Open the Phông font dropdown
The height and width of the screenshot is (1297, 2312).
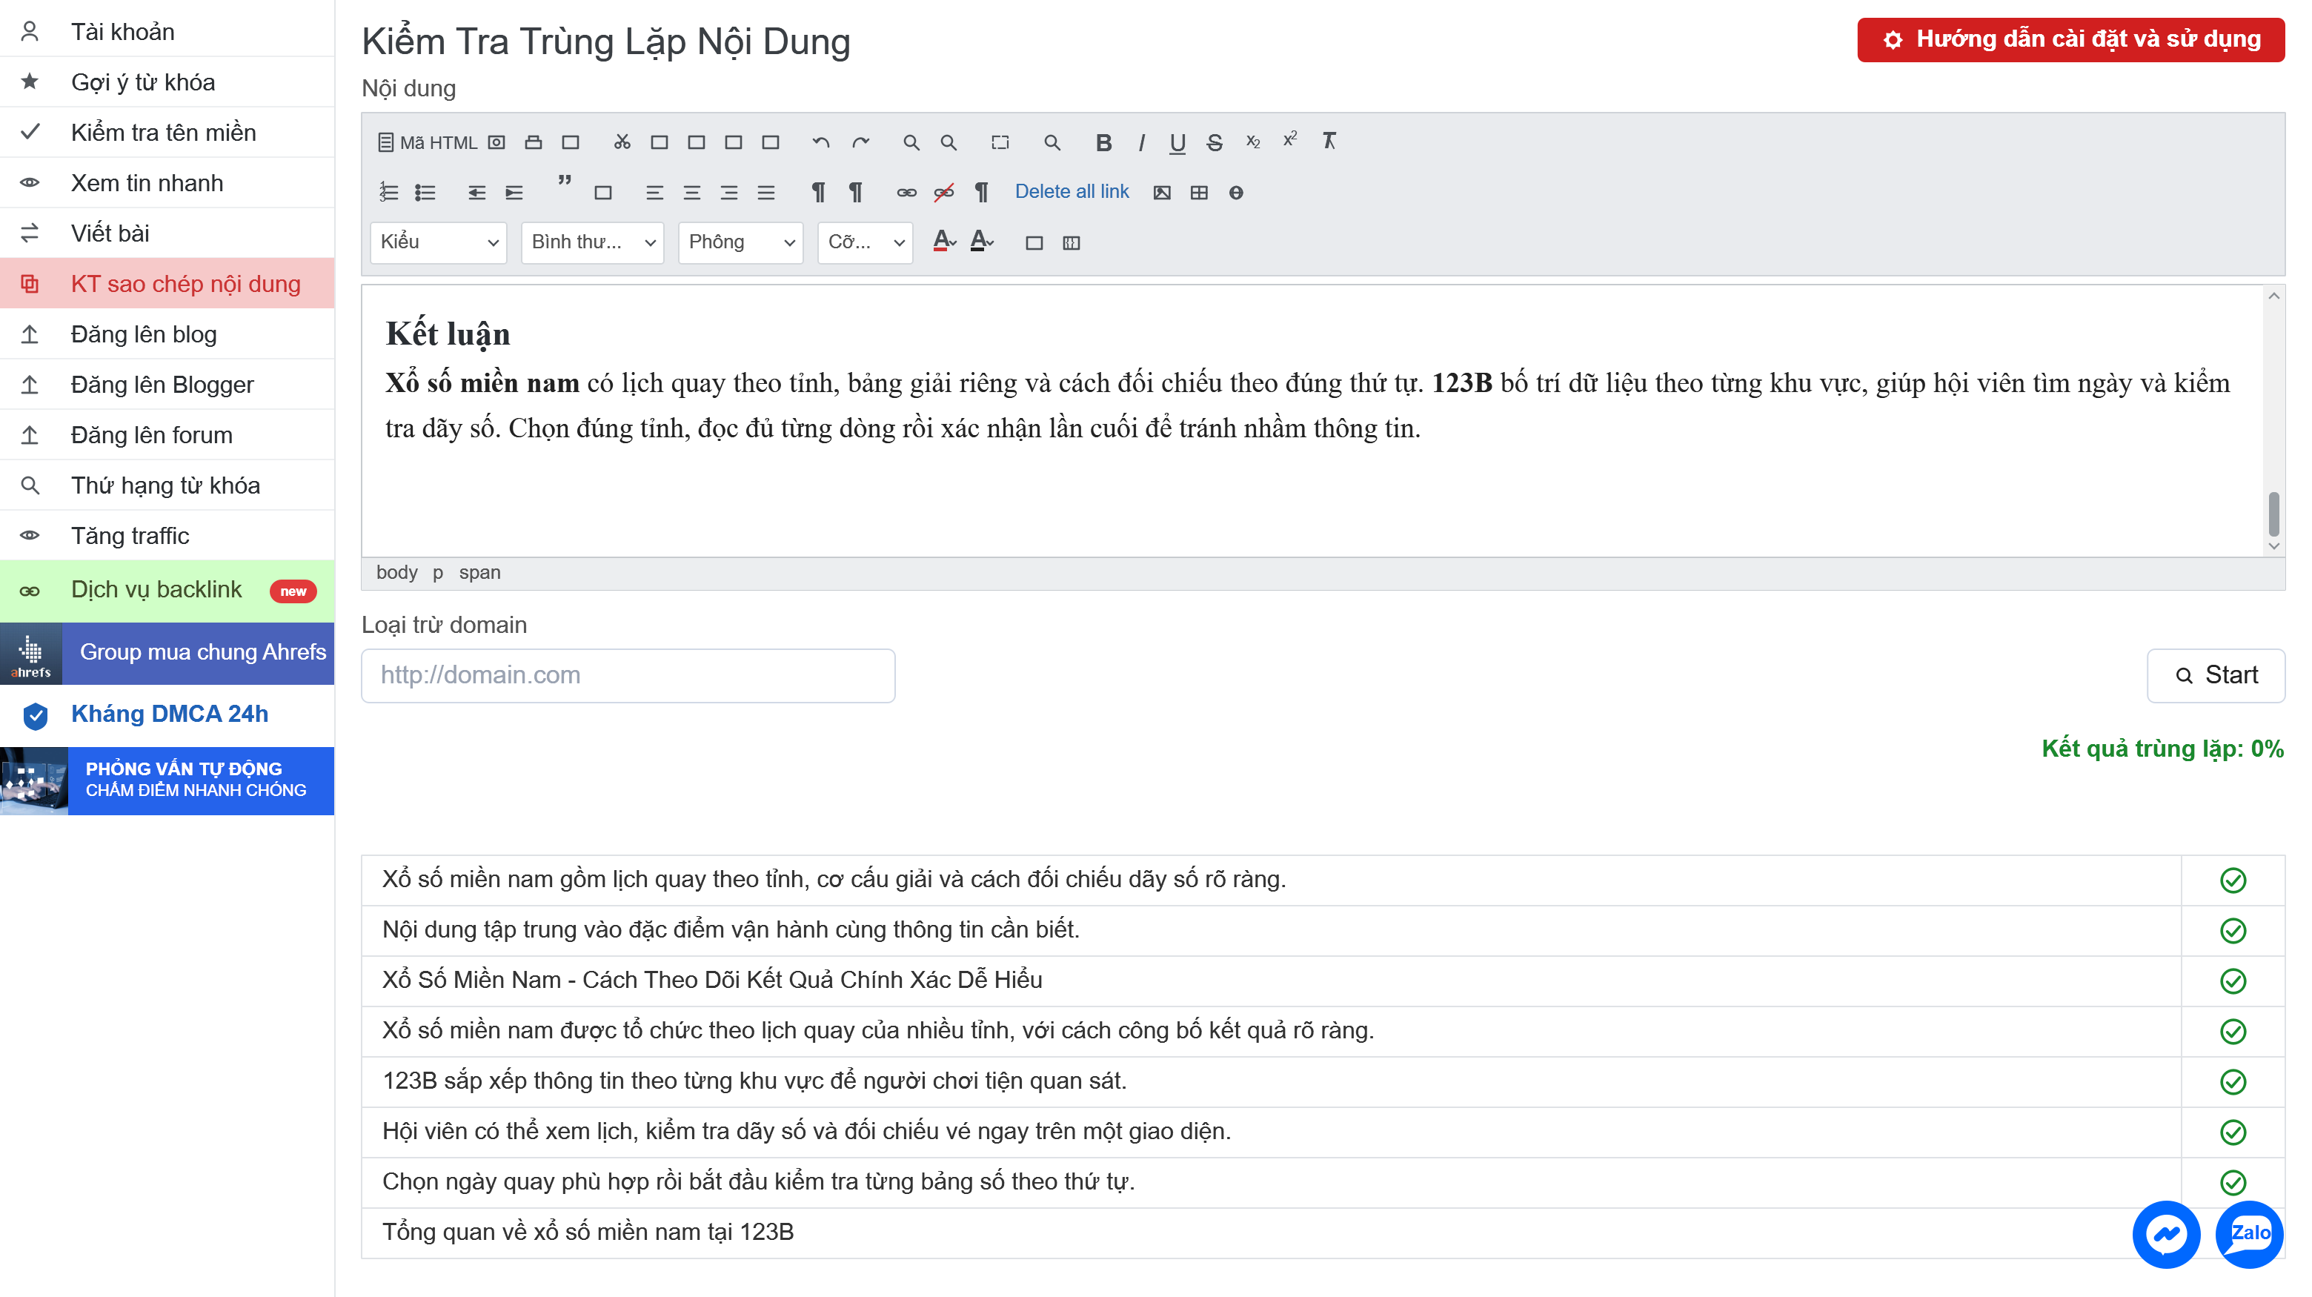coord(740,242)
